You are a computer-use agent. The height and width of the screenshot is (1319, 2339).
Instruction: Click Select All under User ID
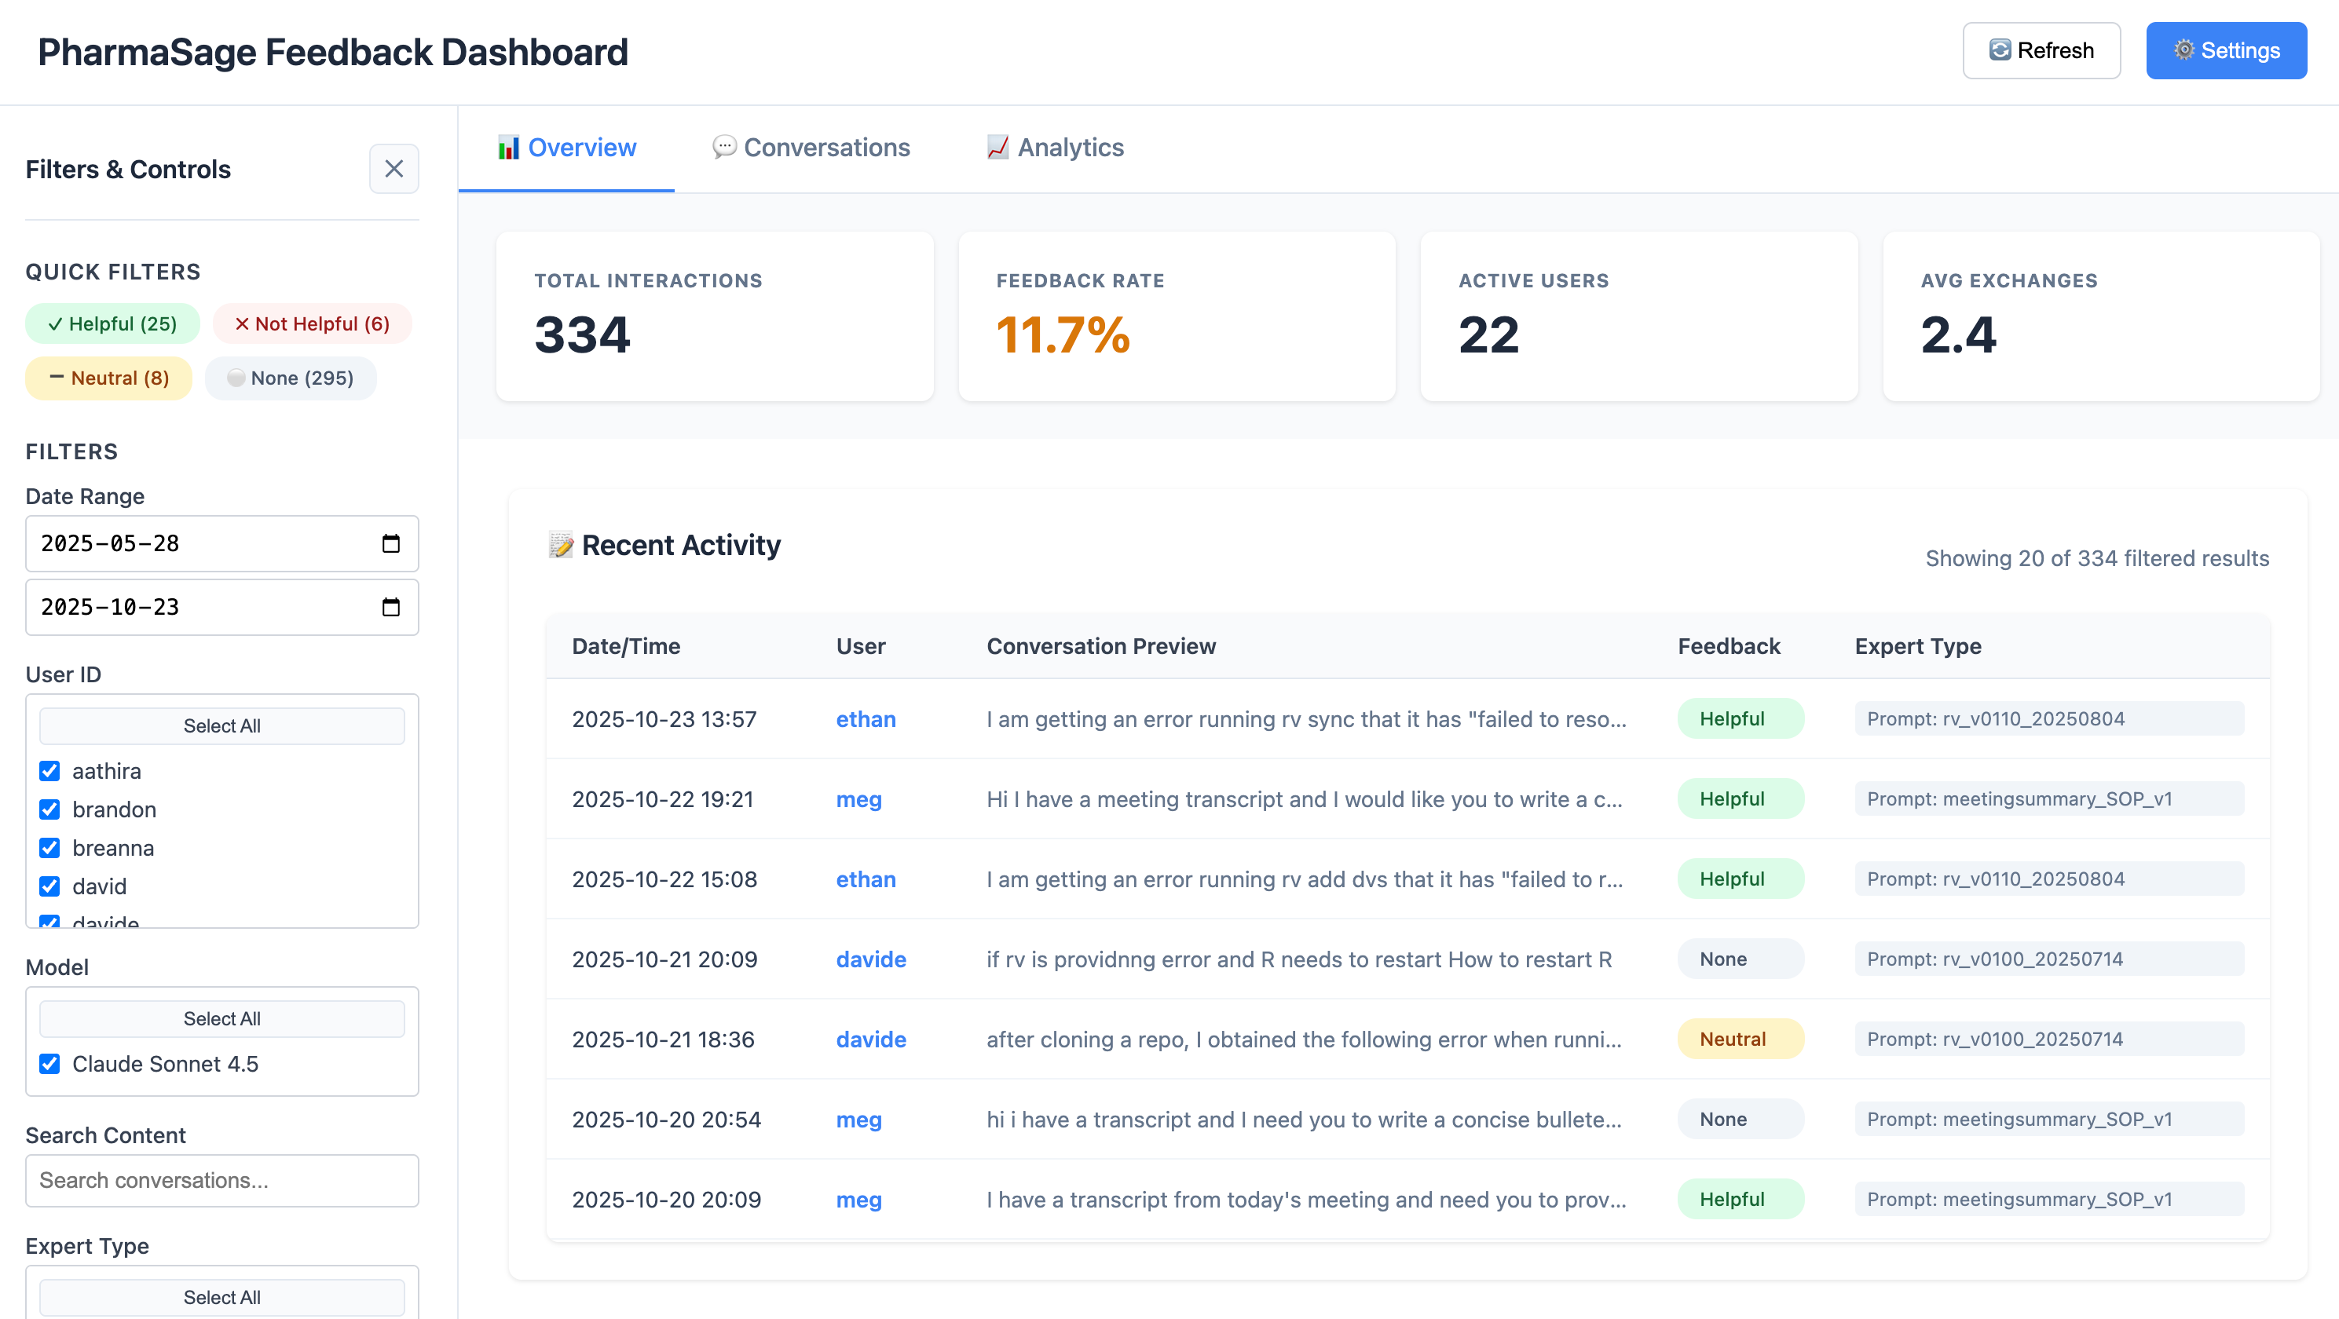pos(221,725)
